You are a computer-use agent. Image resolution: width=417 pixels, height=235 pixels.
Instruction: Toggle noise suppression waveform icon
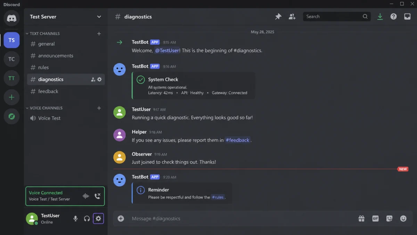pyautogui.click(x=86, y=196)
